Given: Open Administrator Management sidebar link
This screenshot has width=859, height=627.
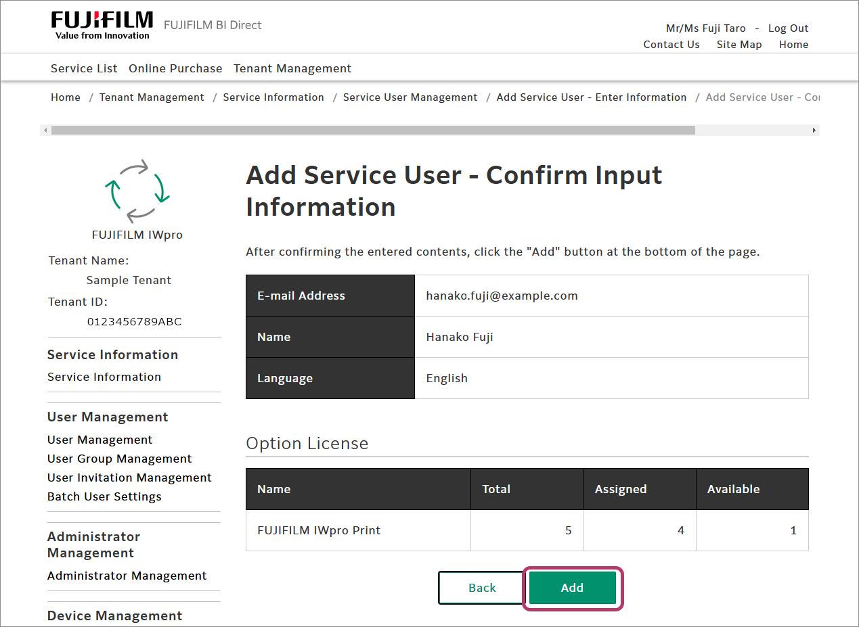Looking at the screenshot, I should [x=127, y=576].
